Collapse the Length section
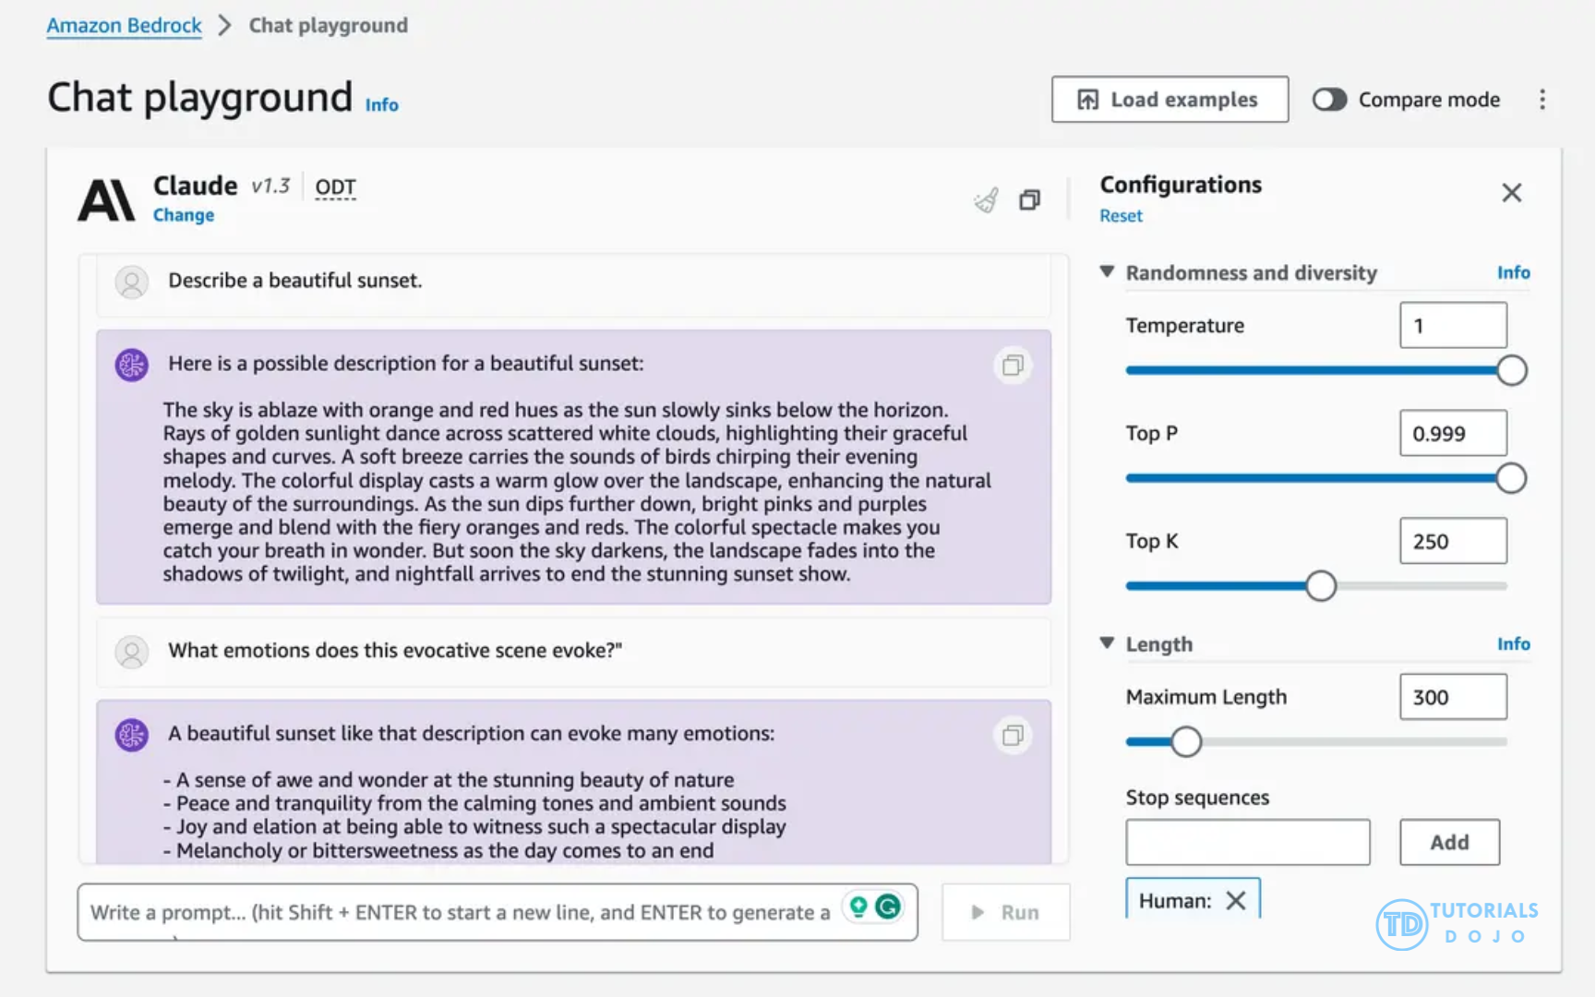Viewport: 1596px width, 997px height. tap(1108, 643)
